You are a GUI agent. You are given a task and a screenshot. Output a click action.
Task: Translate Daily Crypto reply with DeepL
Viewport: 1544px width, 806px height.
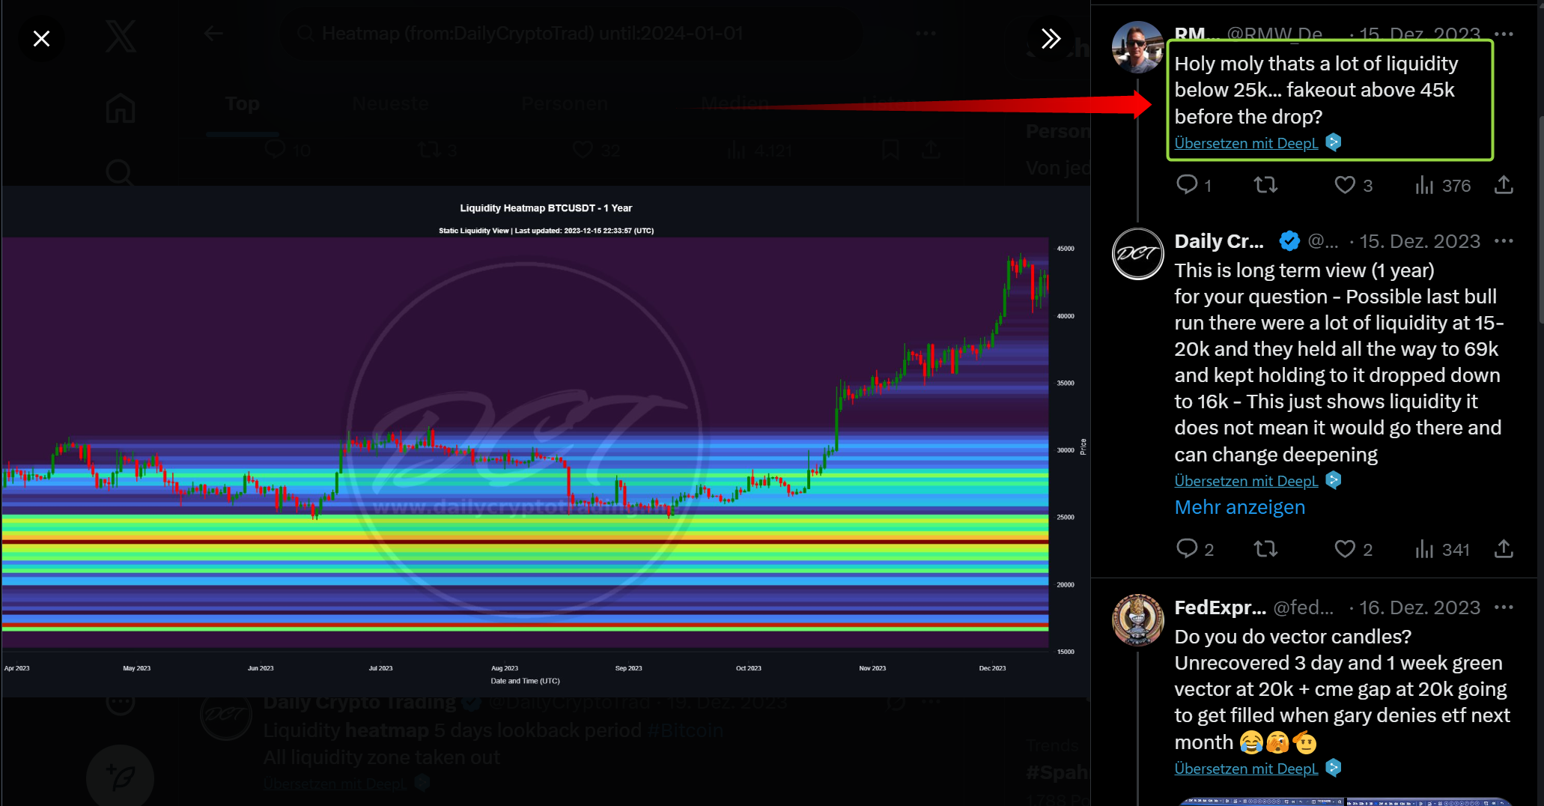(x=1246, y=481)
